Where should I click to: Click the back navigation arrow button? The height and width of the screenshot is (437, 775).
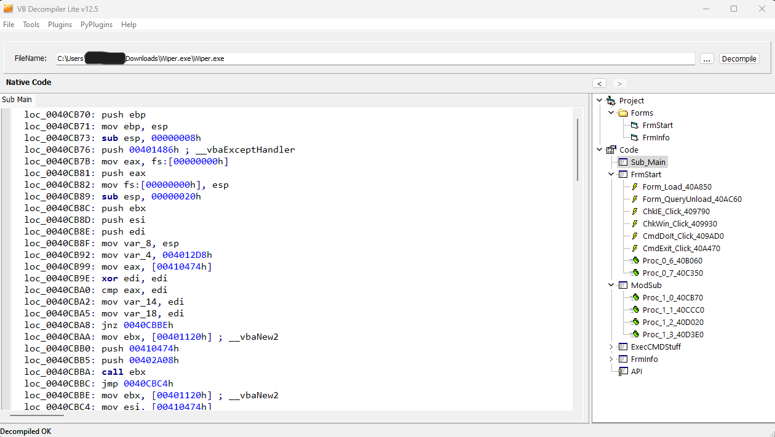coord(600,83)
